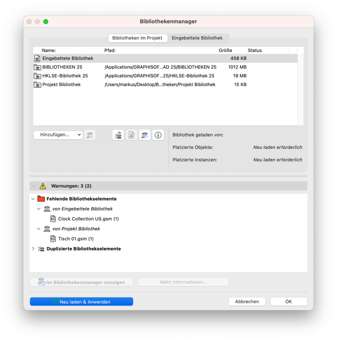Click the library icon next to BIBLIOTHEKEN 25
The image size is (337, 341).
tap(37, 67)
